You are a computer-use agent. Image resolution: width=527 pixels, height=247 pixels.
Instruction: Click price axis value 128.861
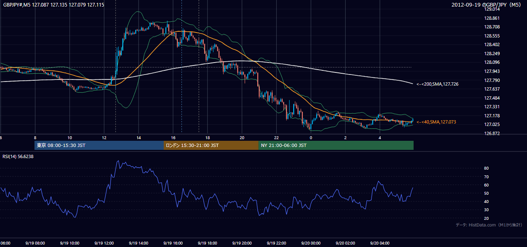pos(492,18)
